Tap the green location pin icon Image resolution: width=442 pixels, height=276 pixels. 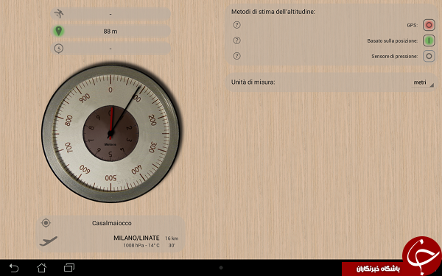[58, 31]
